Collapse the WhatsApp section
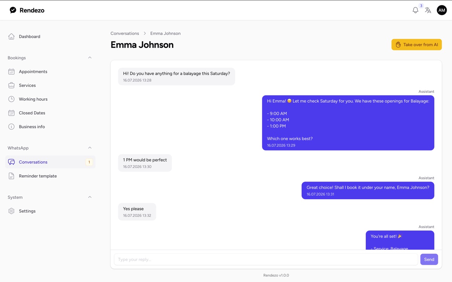The width and height of the screenshot is (452, 282). 90,148
